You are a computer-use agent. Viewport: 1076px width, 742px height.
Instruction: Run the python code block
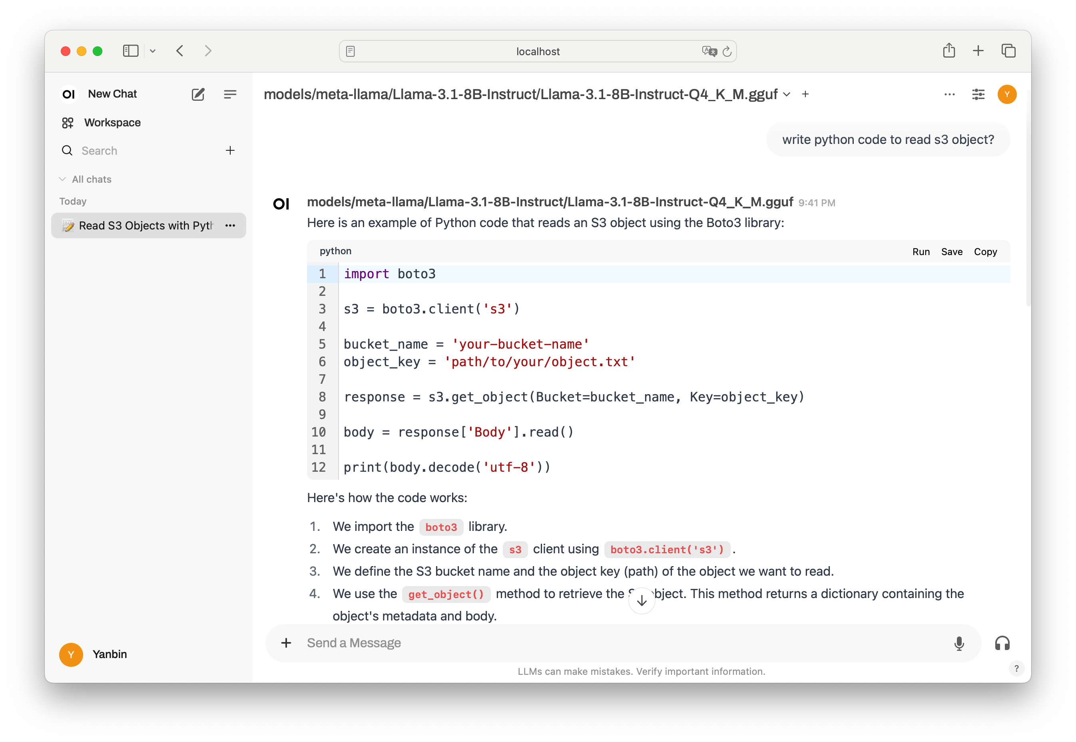coord(921,251)
